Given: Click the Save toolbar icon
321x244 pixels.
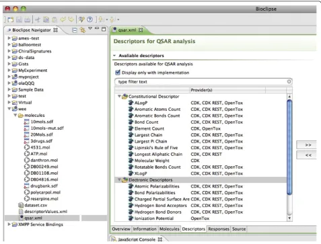Looking at the screenshot, I should click(x=19, y=19).
